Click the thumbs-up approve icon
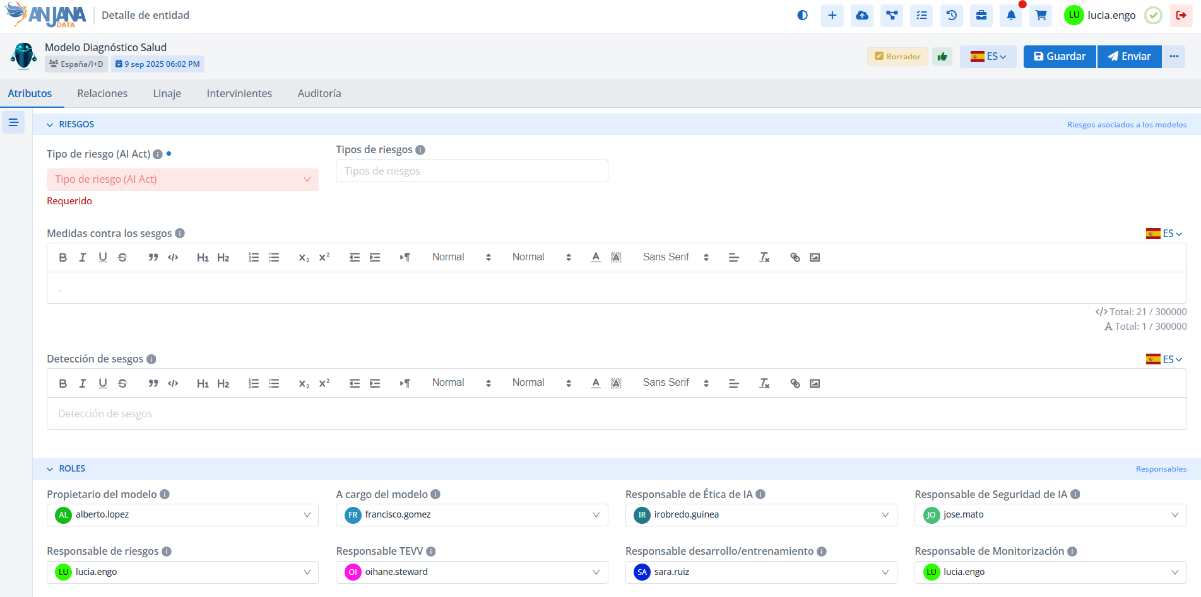Screen dimensions: 1201x597 pyautogui.click(x=942, y=57)
